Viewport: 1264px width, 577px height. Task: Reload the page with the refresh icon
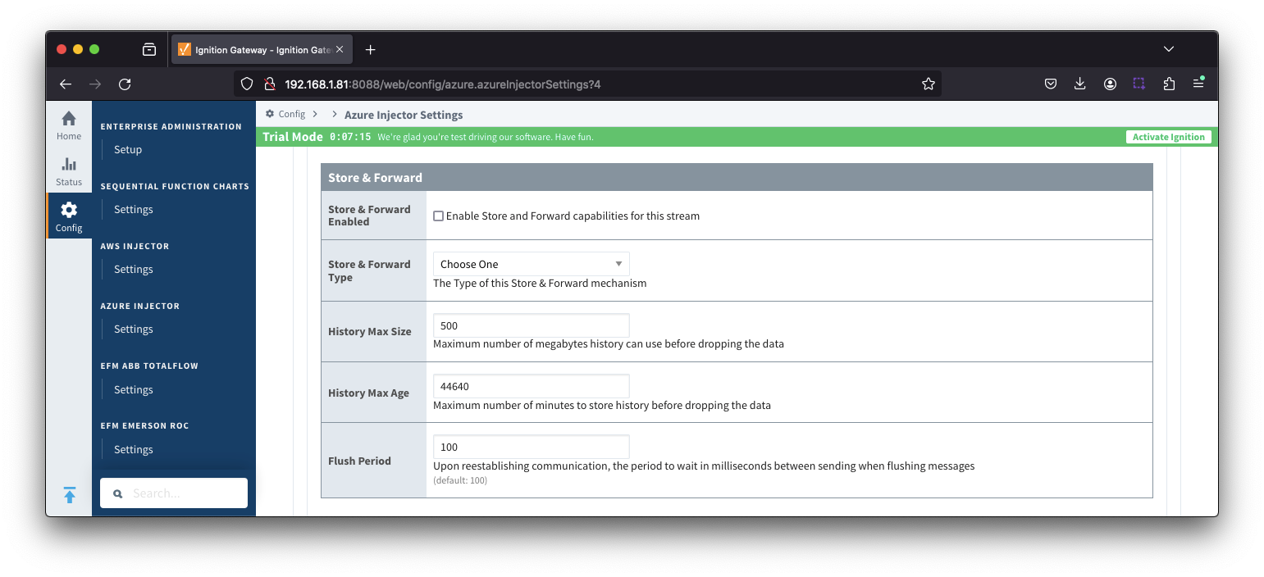pos(125,84)
